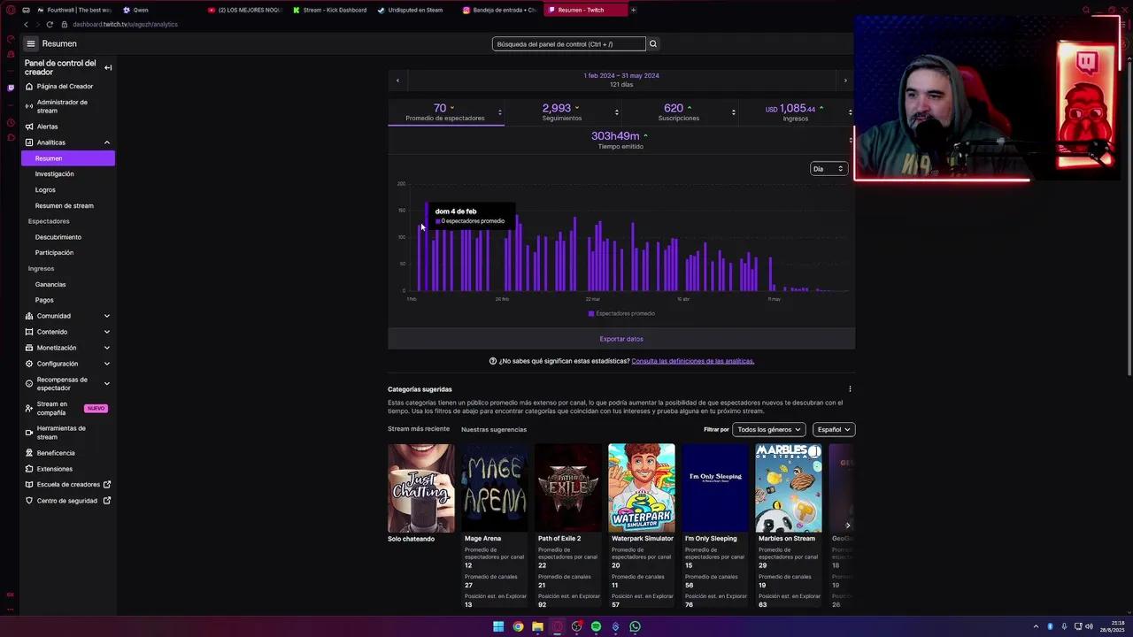
Task: Click the Path of Exile 2 thumbnail
Action: (568, 487)
